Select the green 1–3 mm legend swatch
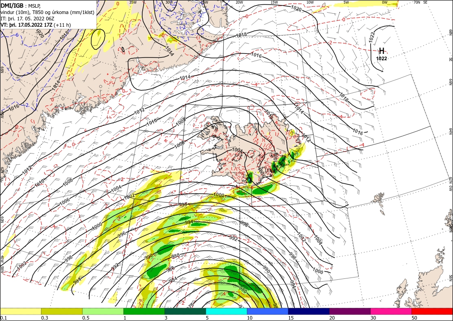 point(144,311)
